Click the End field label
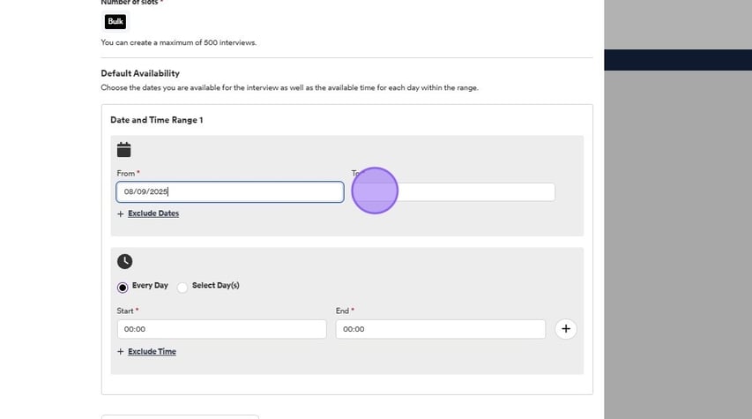This screenshot has height=419, width=752. click(343, 311)
